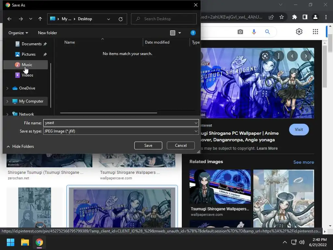Open Save As help icon

point(193,33)
